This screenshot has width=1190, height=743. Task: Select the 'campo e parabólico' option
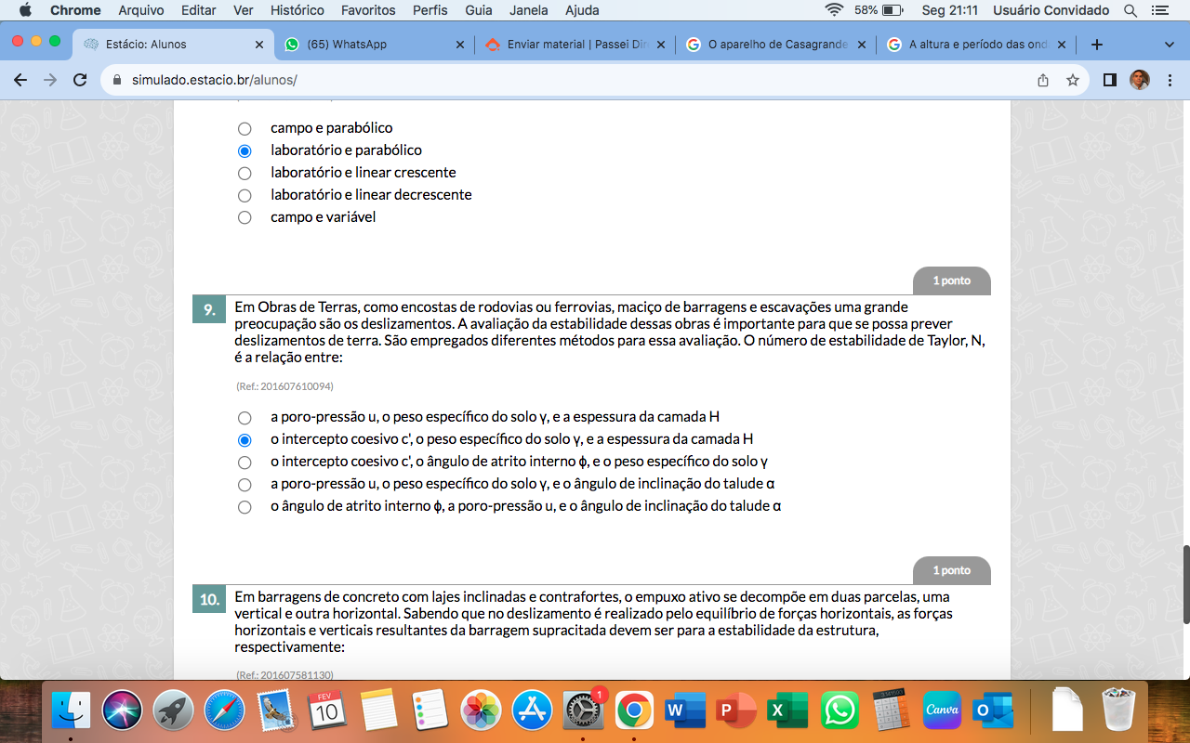[245, 128]
